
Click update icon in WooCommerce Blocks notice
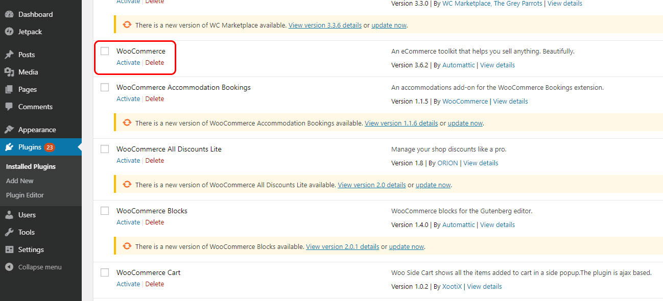tap(127, 246)
